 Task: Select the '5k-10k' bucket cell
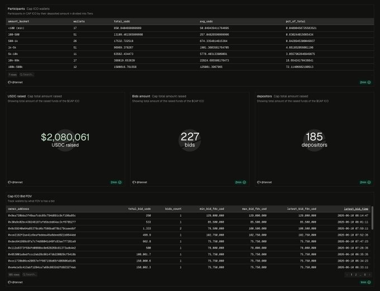coord(13,54)
